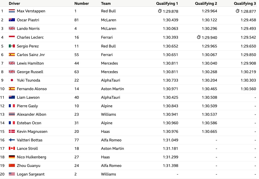Click driver name Fernando Alonso
This screenshot has height=179, width=259.
click(32, 89)
